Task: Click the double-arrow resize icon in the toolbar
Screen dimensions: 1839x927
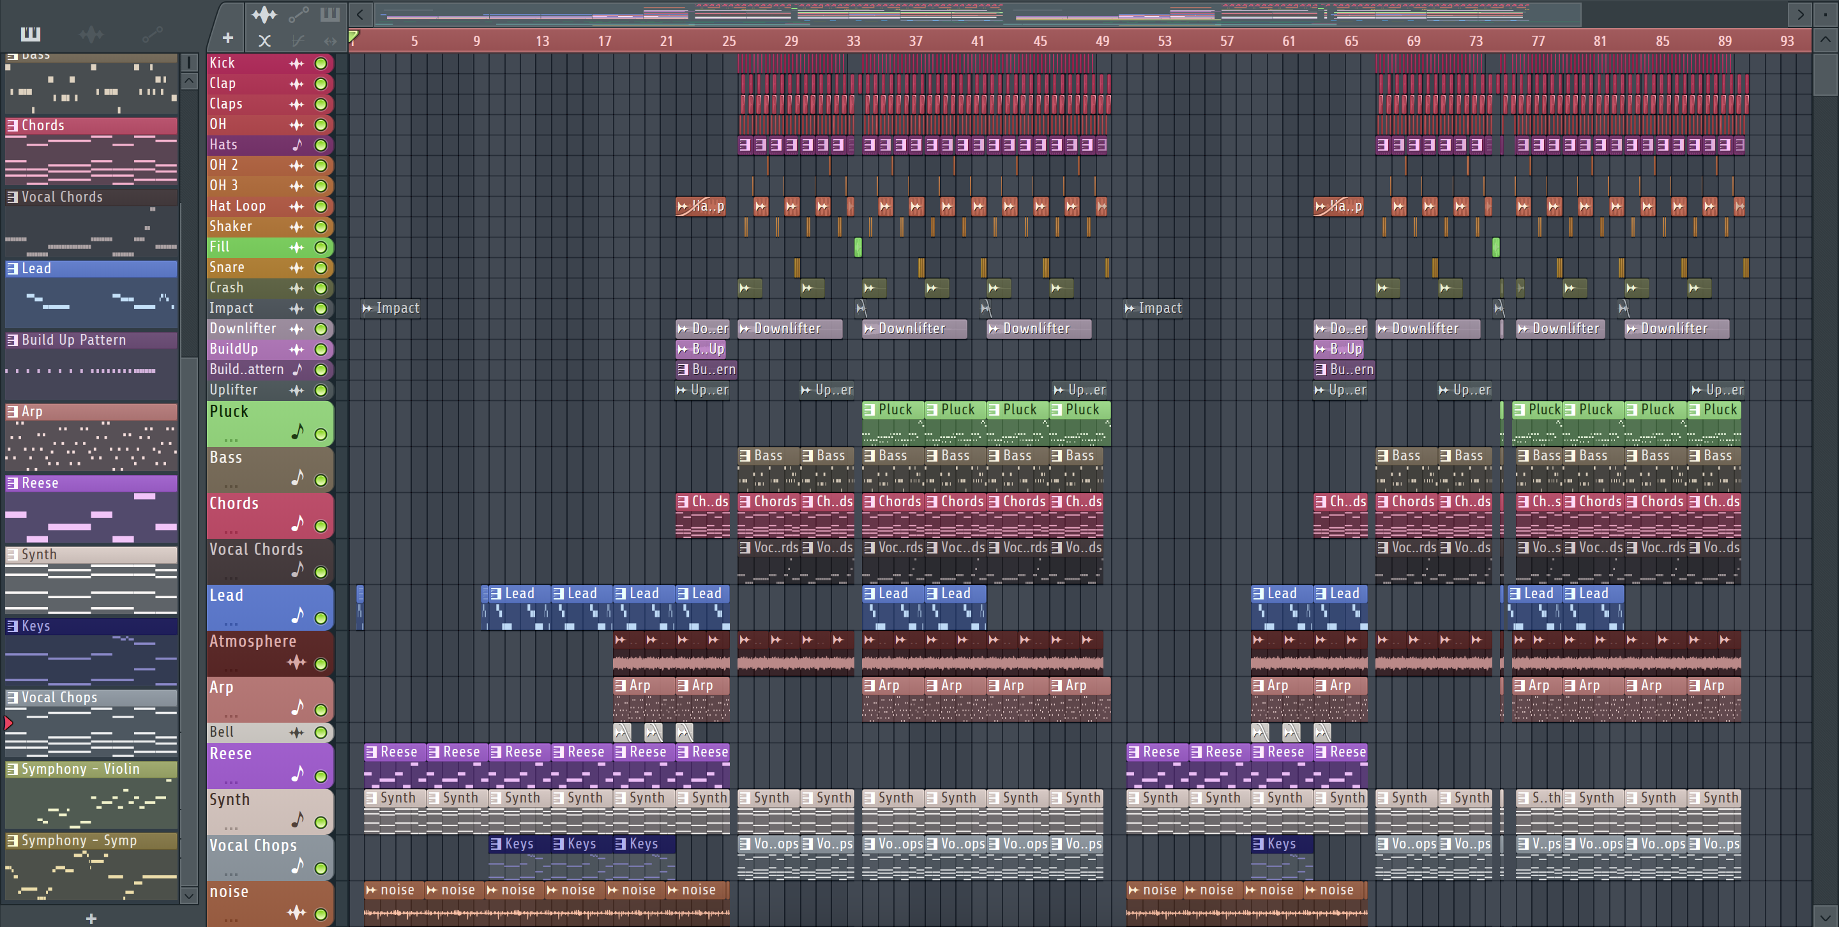Action: 330,41
